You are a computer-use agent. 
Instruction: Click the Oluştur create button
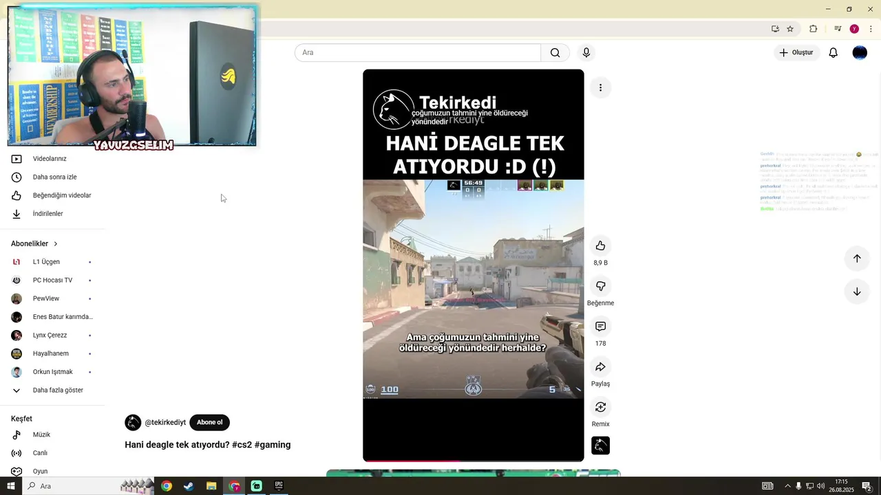796,53
